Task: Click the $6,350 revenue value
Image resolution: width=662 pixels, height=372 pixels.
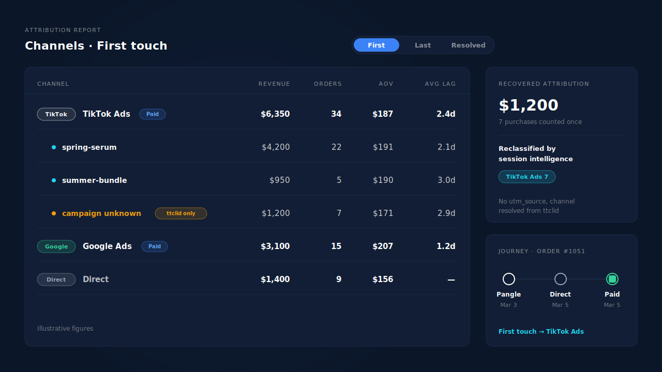Action: (x=275, y=114)
